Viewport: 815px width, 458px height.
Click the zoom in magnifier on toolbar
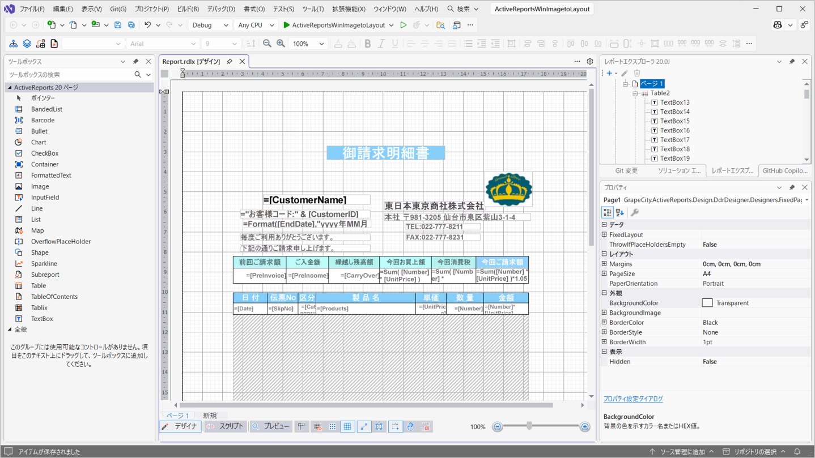pos(281,44)
